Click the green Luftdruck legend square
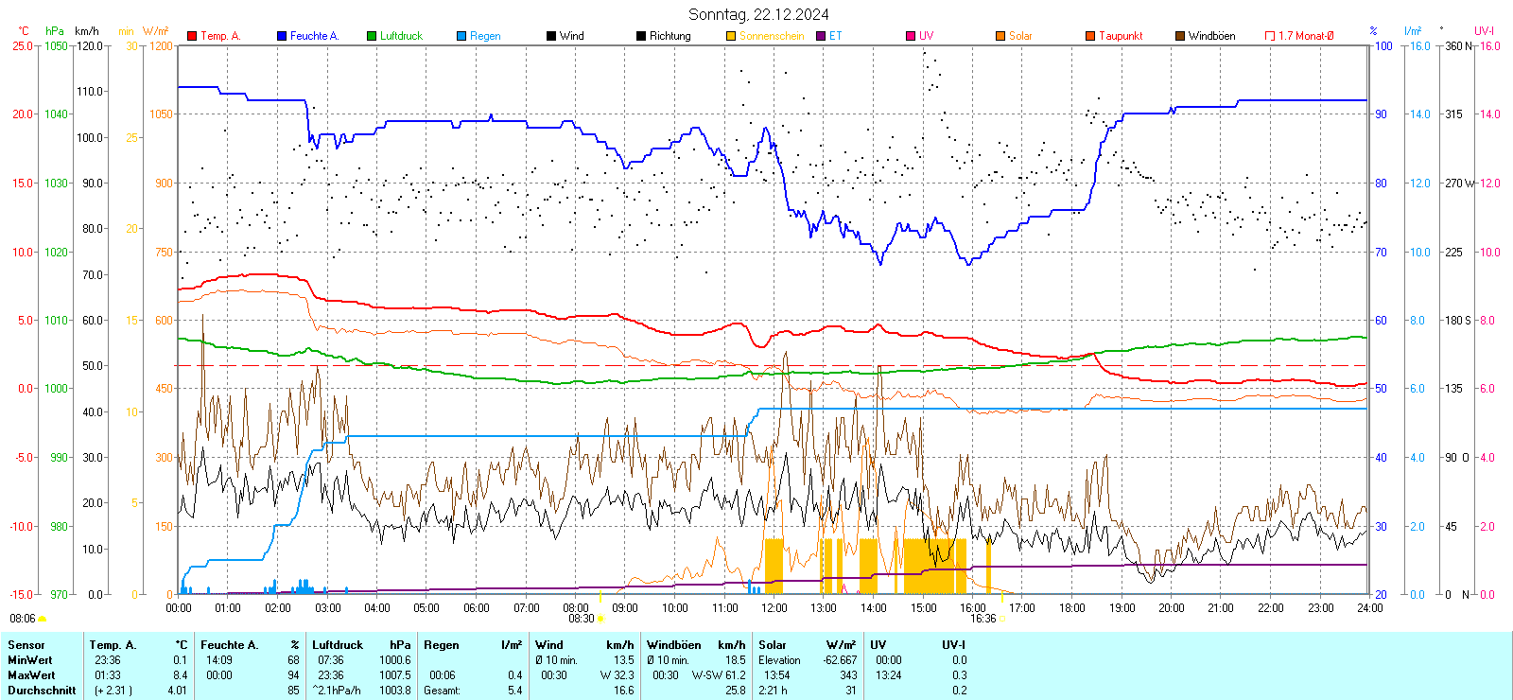 [x=372, y=36]
